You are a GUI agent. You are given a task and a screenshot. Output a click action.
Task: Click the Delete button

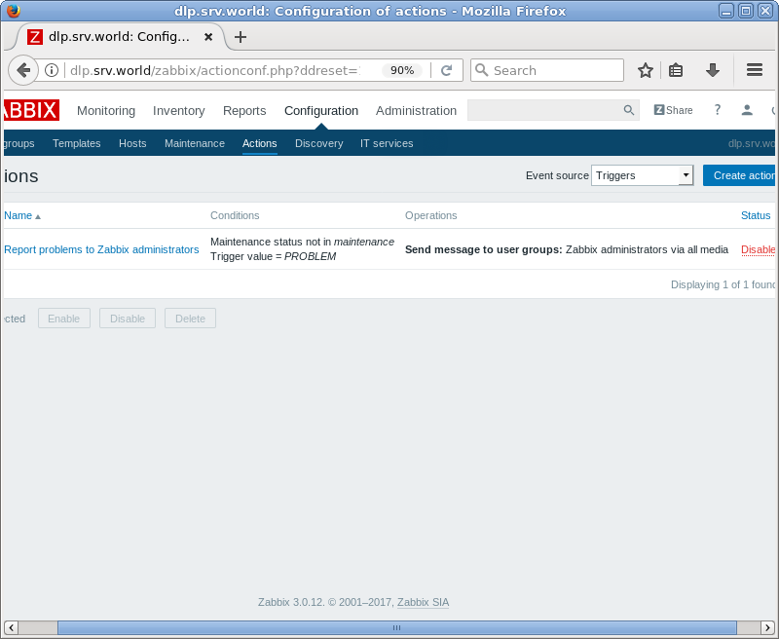point(190,319)
